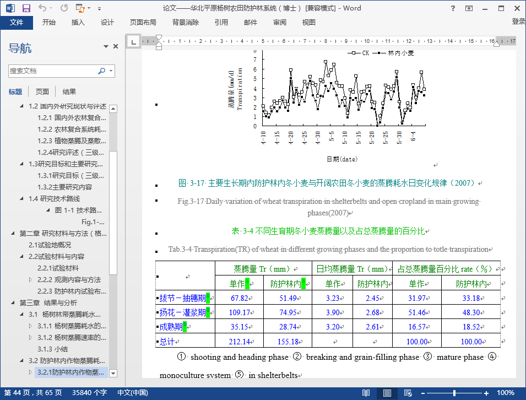Click the ruler tab selector L button
Viewport: 526px width, 400px height.
tap(133, 42)
